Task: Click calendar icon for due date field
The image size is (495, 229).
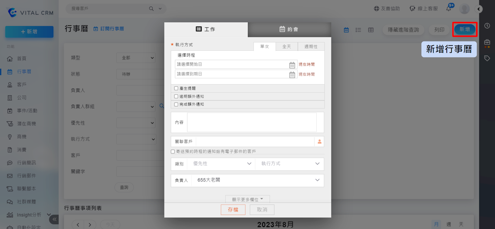Action: click(x=292, y=75)
